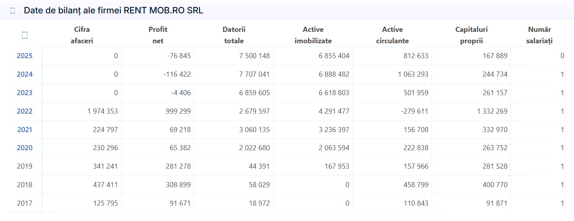Click the equity value 244 734
Viewport: 574px width, 221px height.
tap(495, 74)
